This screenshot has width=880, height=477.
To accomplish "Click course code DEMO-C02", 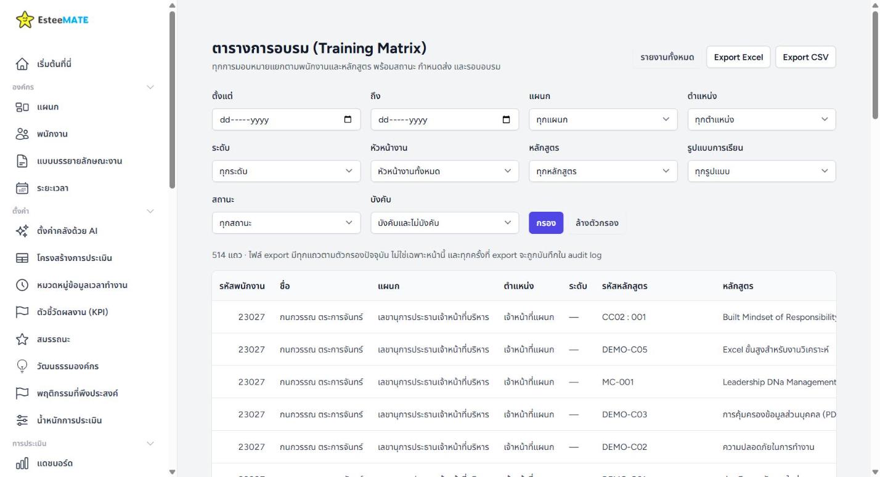I will click(624, 447).
